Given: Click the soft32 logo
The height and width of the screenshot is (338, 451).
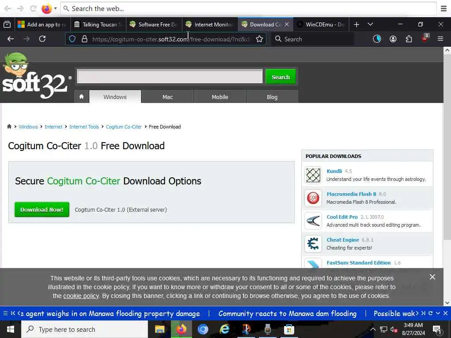Looking at the screenshot, I should 36,76.
